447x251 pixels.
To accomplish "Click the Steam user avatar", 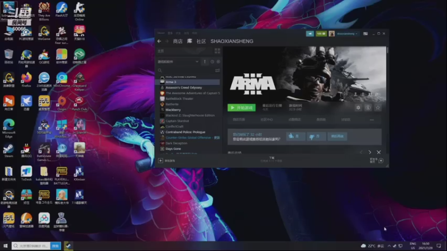I will click(331, 33).
